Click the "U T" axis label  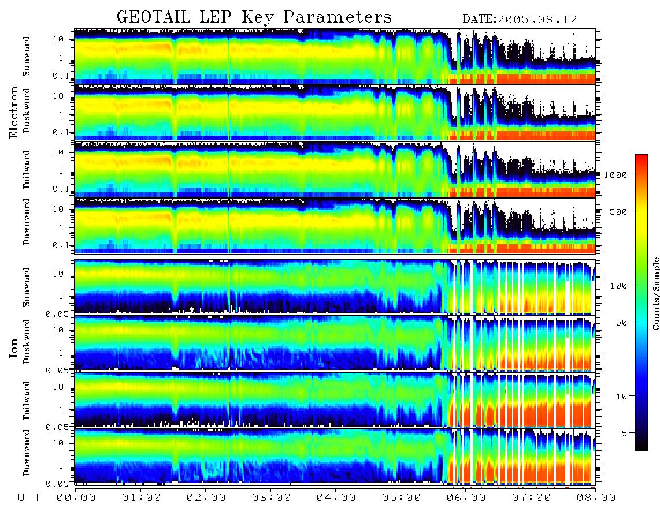coord(29,498)
